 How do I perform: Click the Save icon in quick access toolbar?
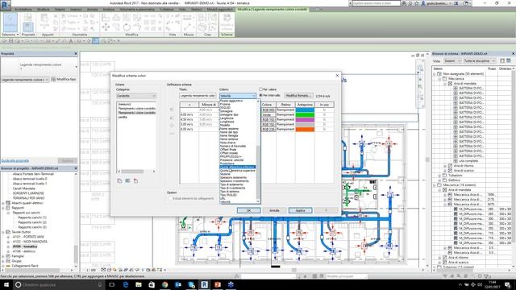10,41
